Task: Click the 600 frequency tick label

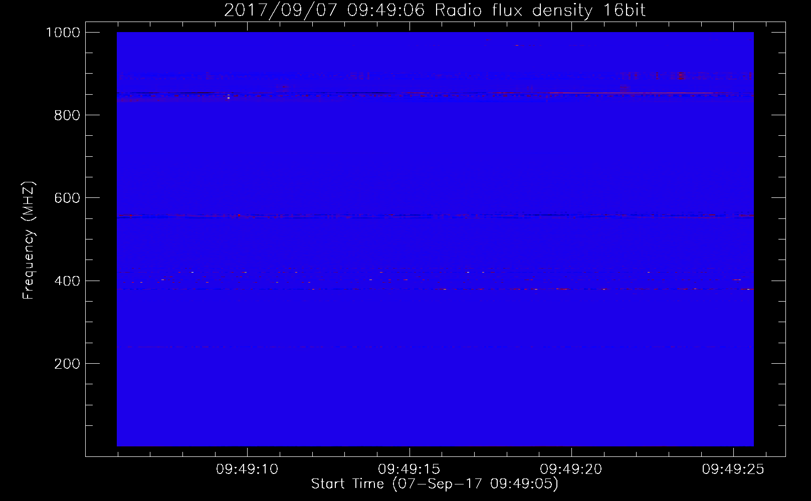Action: pyautogui.click(x=67, y=198)
